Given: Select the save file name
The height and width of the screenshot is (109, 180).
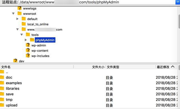Looking at the screenshot, I should [10, 94].
